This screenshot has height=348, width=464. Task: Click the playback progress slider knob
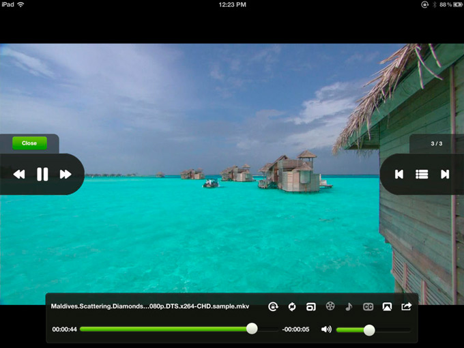pyautogui.click(x=252, y=328)
